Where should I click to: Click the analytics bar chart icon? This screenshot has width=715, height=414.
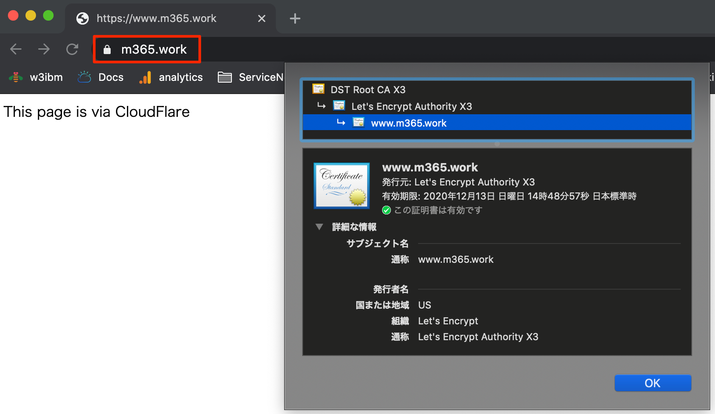[145, 77]
